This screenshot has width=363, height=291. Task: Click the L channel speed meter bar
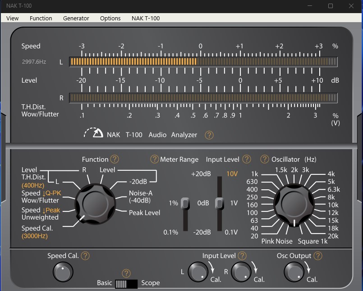203,62
